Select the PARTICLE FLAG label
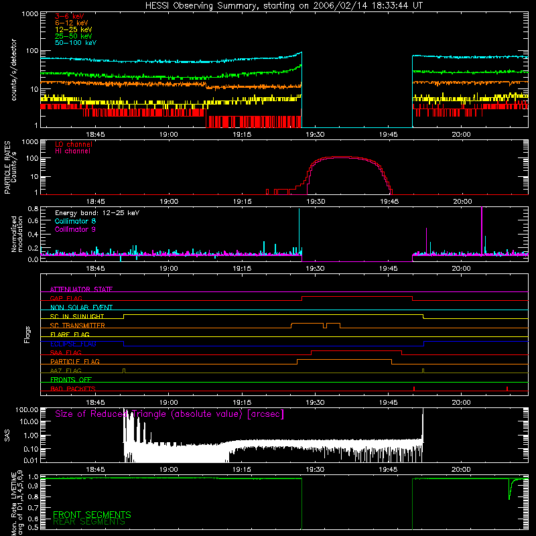 pyautogui.click(x=75, y=361)
